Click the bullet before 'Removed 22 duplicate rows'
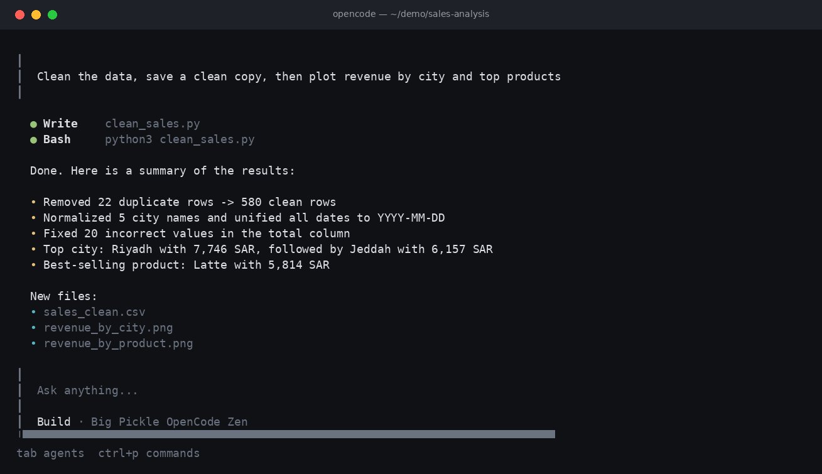This screenshot has height=474, width=822. coord(33,202)
